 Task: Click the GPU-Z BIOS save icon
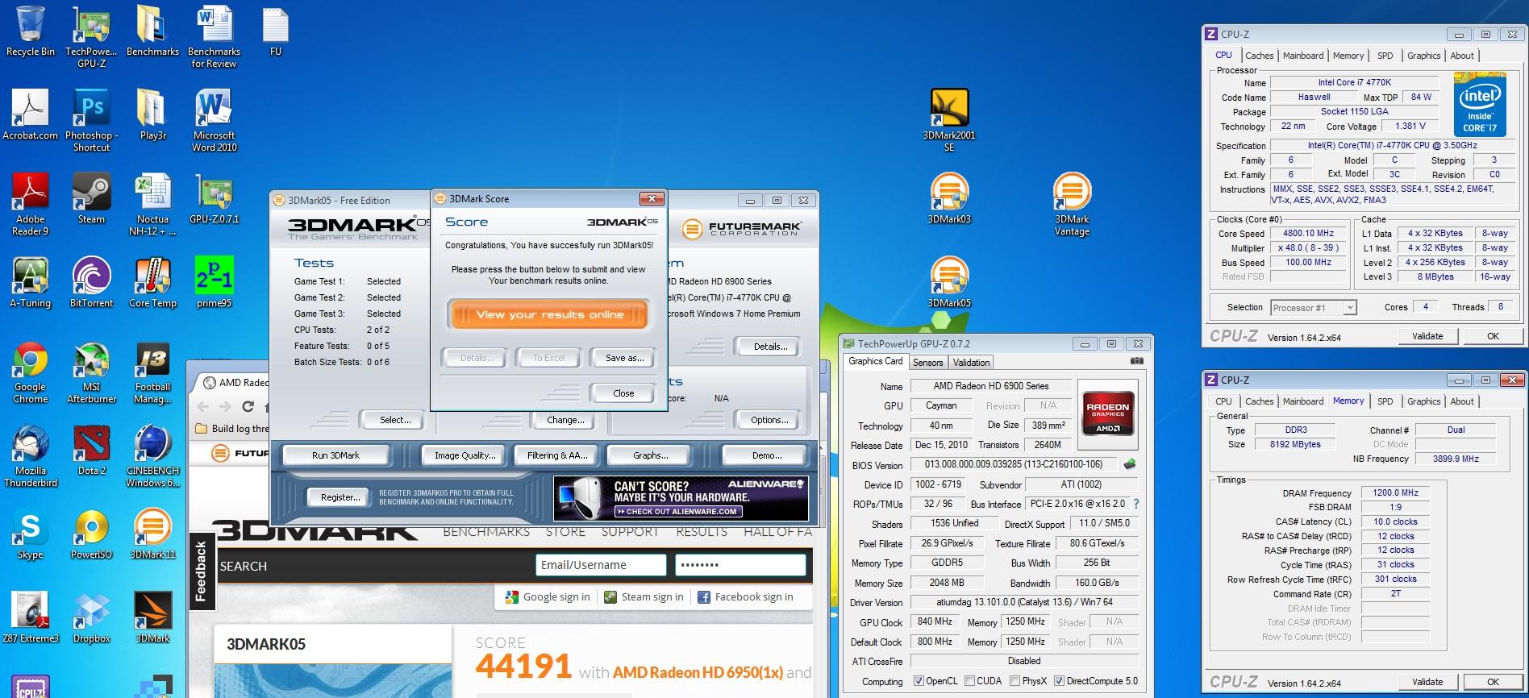pyautogui.click(x=1130, y=464)
